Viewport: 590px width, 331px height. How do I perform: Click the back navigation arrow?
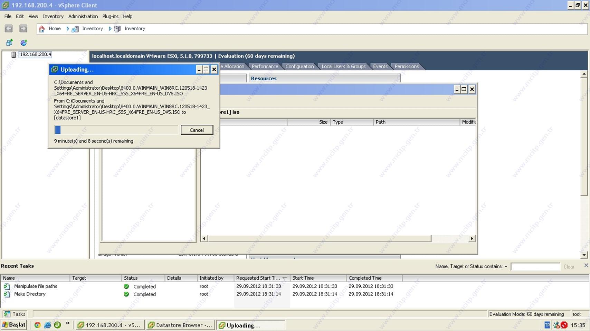(x=9, y=29)
